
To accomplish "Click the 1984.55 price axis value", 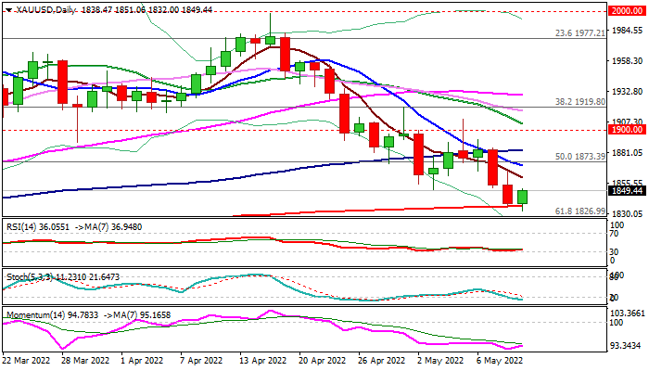I will click(x=628, y=31).
